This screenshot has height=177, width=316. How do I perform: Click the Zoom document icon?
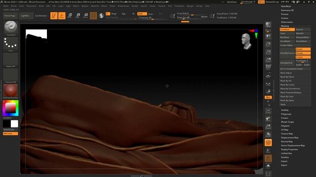[x=268, y=44]
